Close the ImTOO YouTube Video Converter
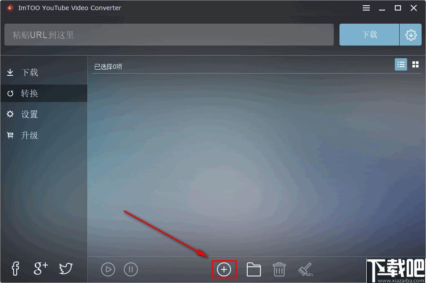Viewport: 426px width, 283px height. tap(414, 8)
